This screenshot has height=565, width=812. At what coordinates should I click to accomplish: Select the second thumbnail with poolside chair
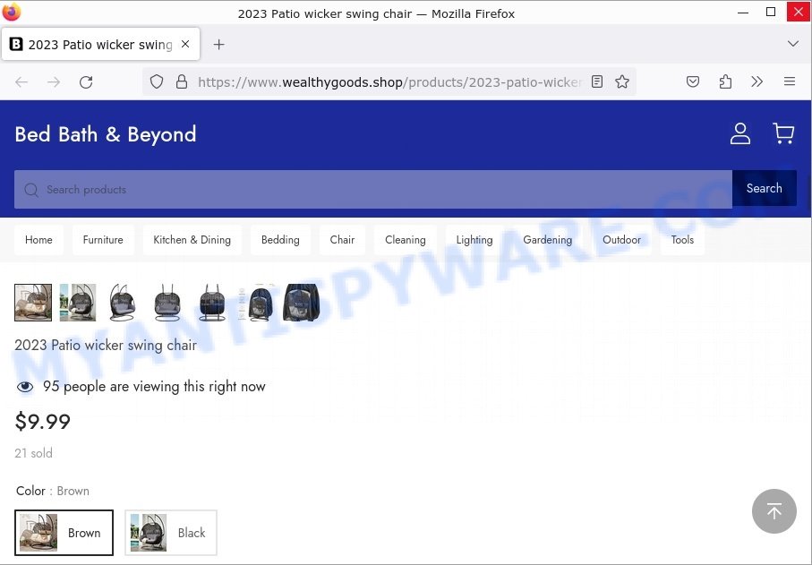78,303
